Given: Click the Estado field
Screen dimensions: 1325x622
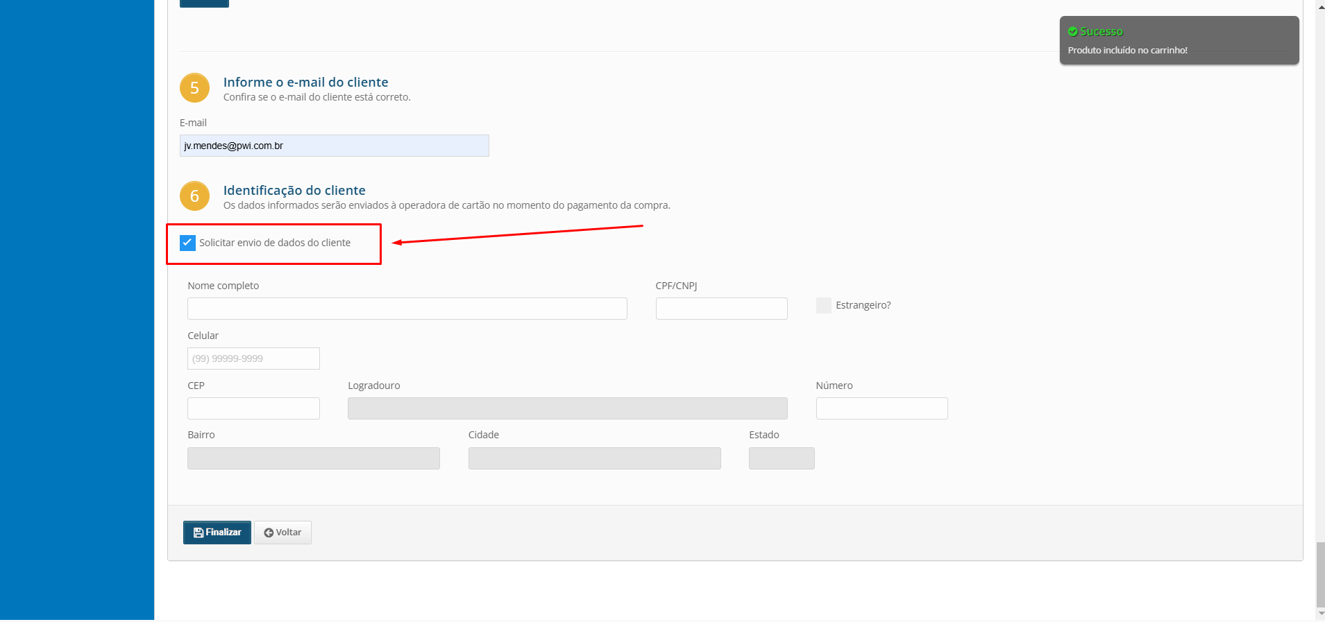Looking at the screenshot, I should pyautogui.click(x=781, y=458).
